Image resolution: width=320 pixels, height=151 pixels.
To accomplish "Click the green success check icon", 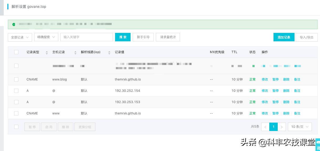I will (x=14, y=24).
